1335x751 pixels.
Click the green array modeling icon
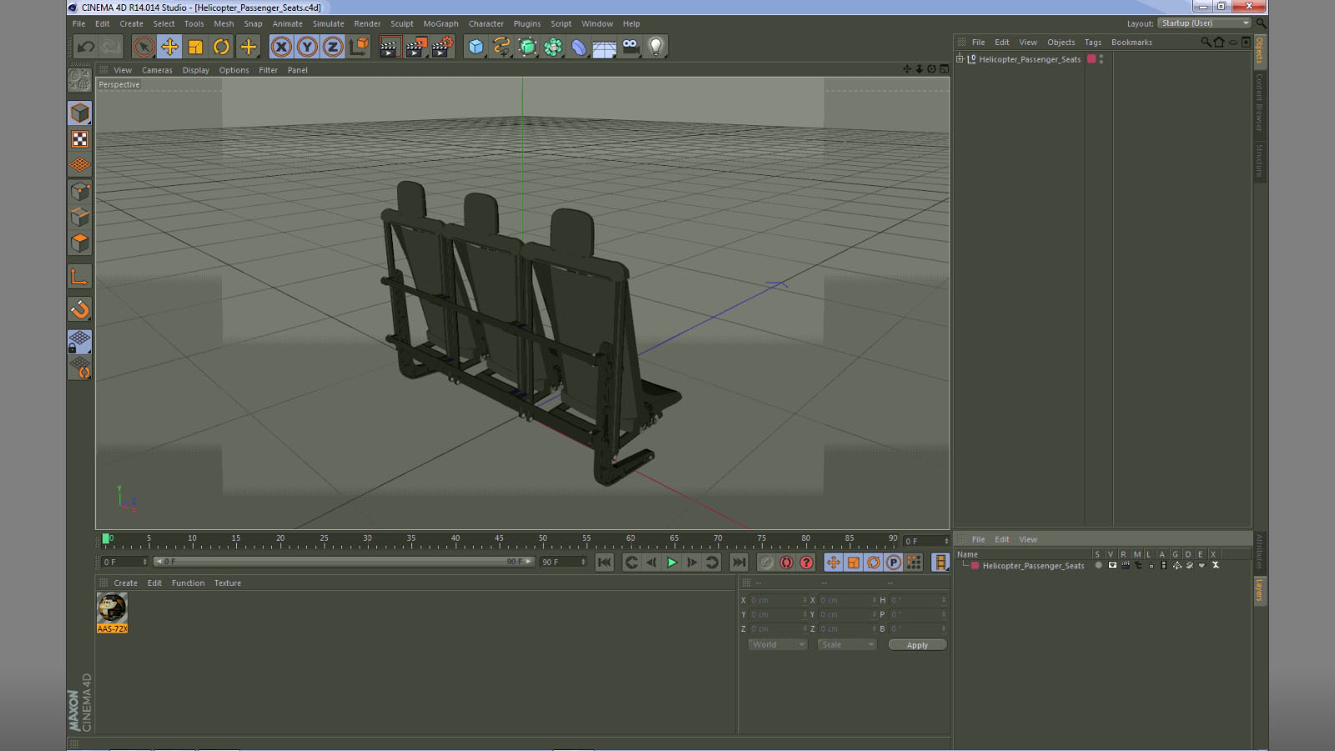point(553,47)
